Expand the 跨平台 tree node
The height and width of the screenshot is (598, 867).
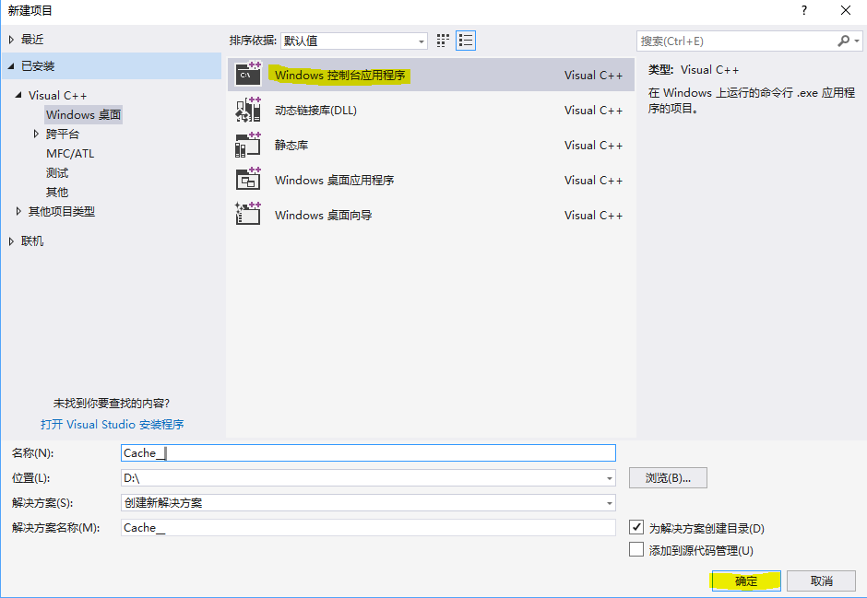(x=36, y=135)
